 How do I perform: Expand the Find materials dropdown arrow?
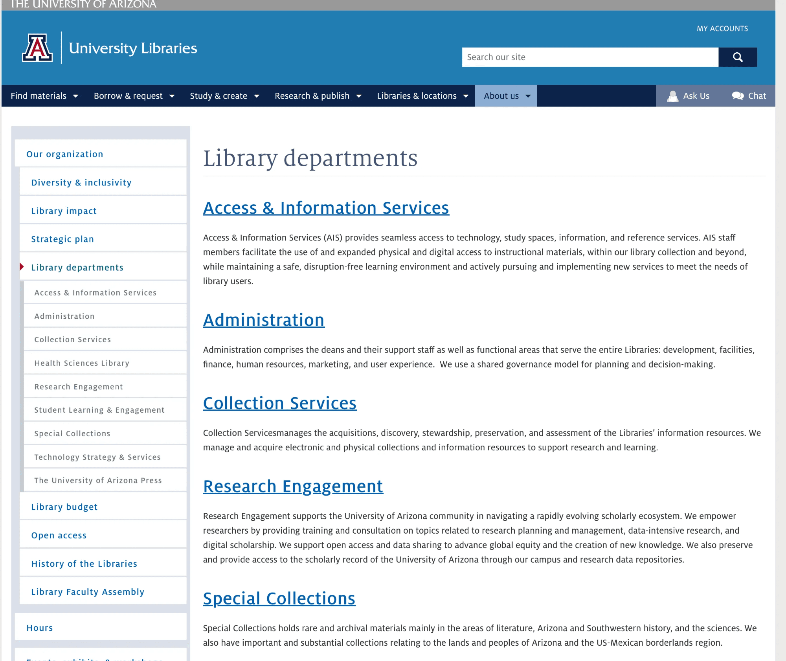coord(76,96)
